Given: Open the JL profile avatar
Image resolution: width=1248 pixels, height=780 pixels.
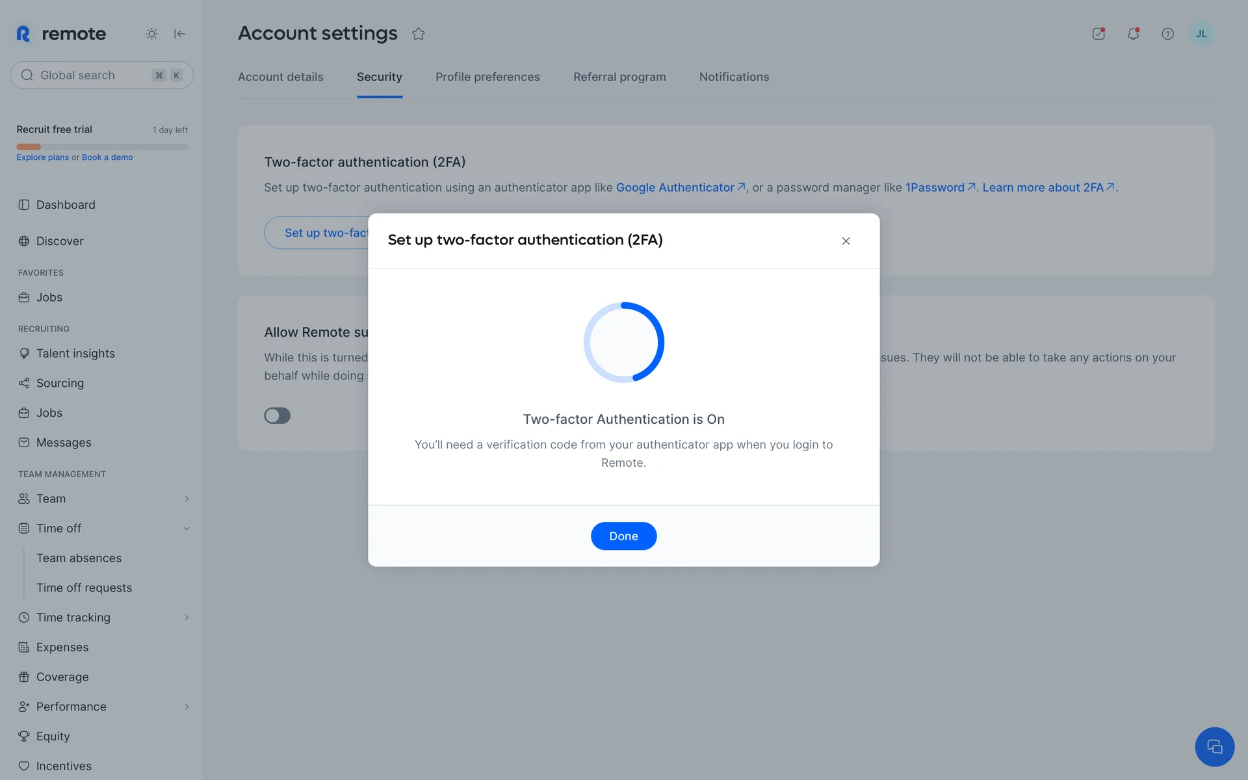Looking at the screenshot, I should (1201, 34).
